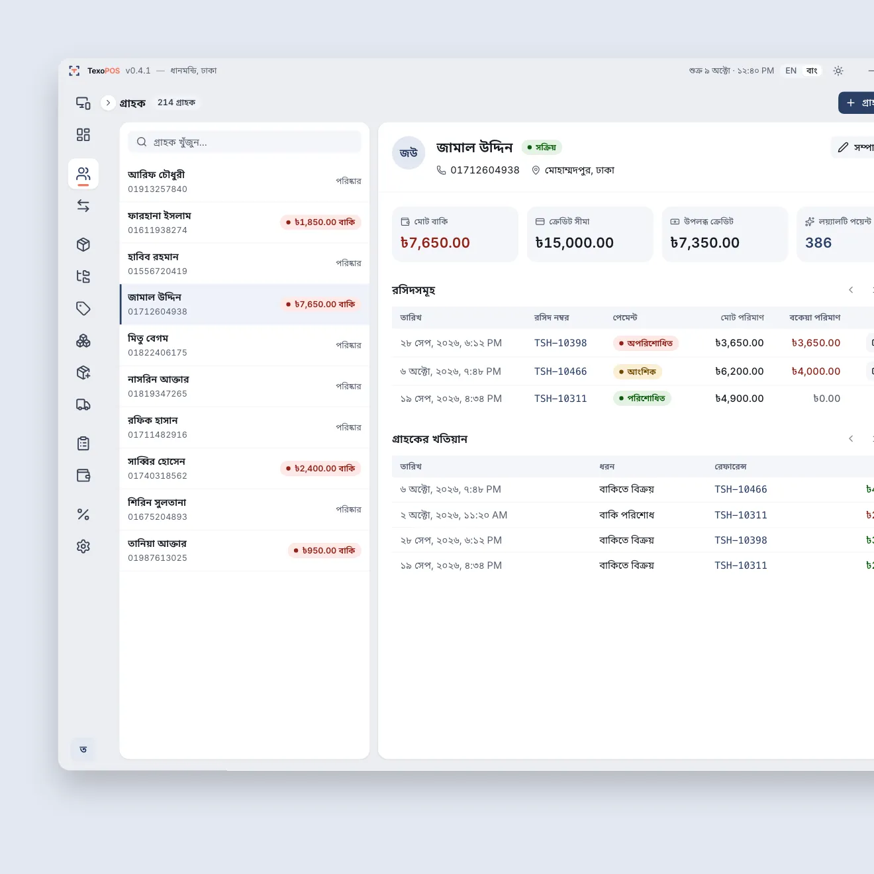Go to previous page of রসিদসমূহ
Screen dimensions: 874x874
click(x=851, y=290)
